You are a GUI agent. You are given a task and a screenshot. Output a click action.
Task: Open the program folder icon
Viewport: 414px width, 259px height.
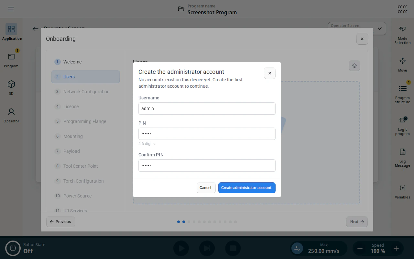click(181, 9)
